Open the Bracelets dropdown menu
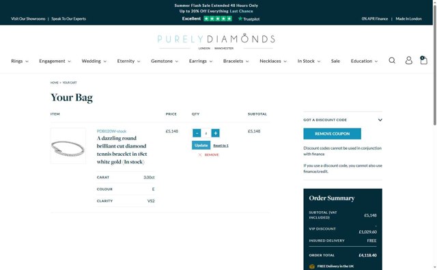The image size is (437, 270). coord(236,61)
